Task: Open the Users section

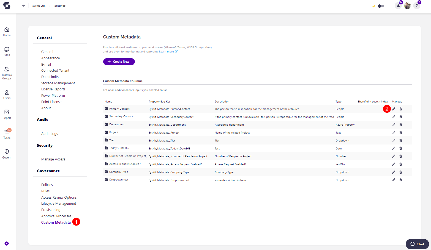Action: (7, 94)
